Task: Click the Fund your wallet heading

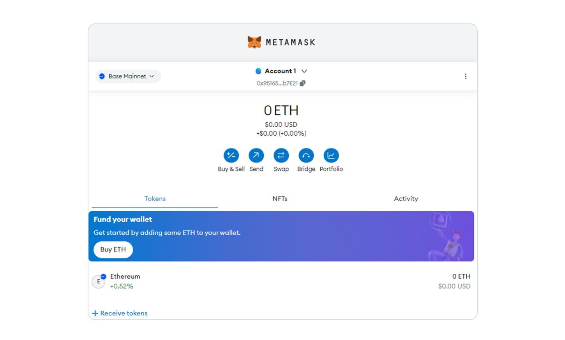Action: pyautogui.click(x=123, y=220)
